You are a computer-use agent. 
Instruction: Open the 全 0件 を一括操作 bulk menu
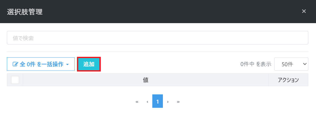click(x=41, y=64)
